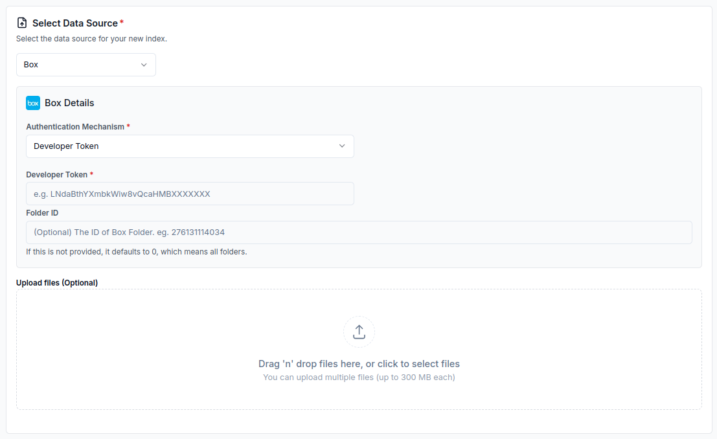This screenshot has width=717, height=439.
Task: Open the Box data source dropdown
Action: pos(85,65)
